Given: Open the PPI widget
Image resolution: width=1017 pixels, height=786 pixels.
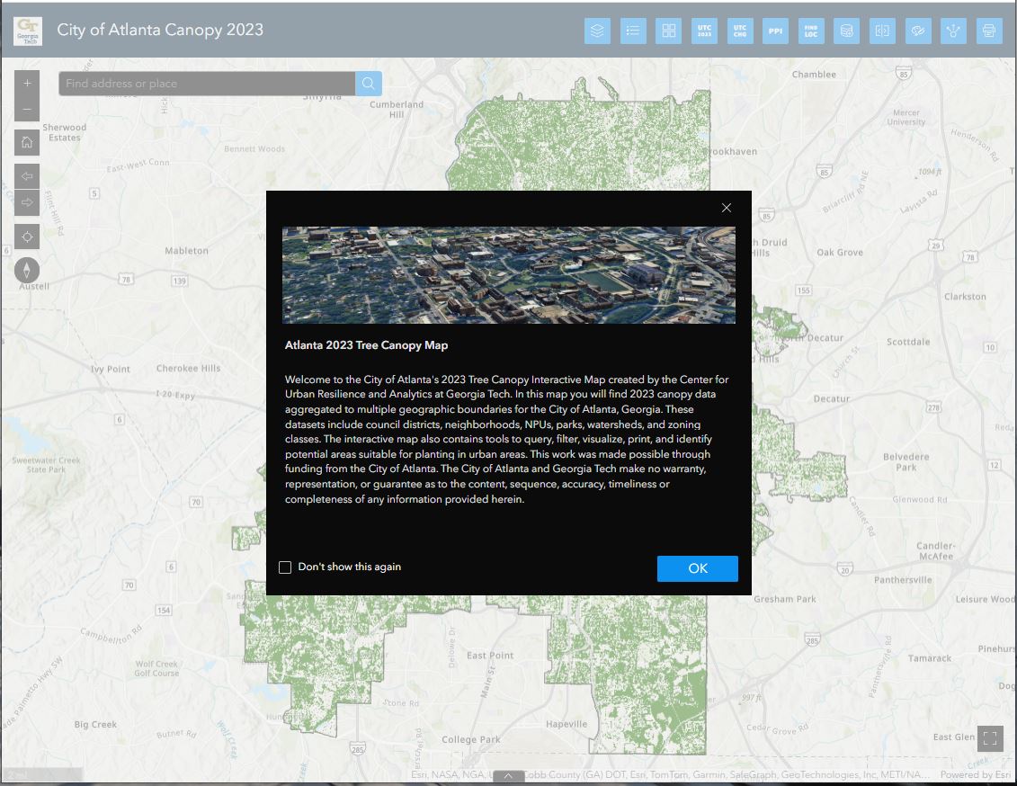Looking at the screenshot, I should tap(775, 31).
